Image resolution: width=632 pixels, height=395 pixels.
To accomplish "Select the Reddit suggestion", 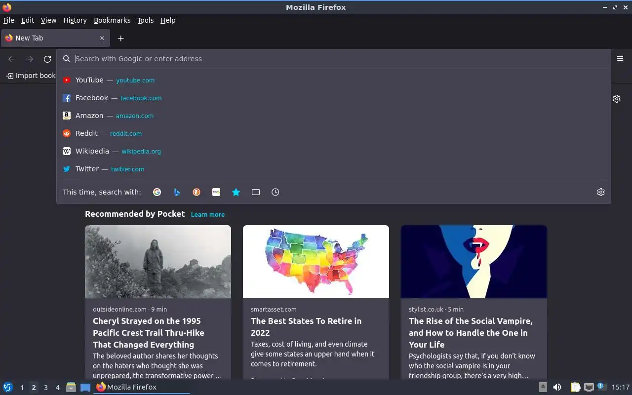I will (x=334, y=133).
